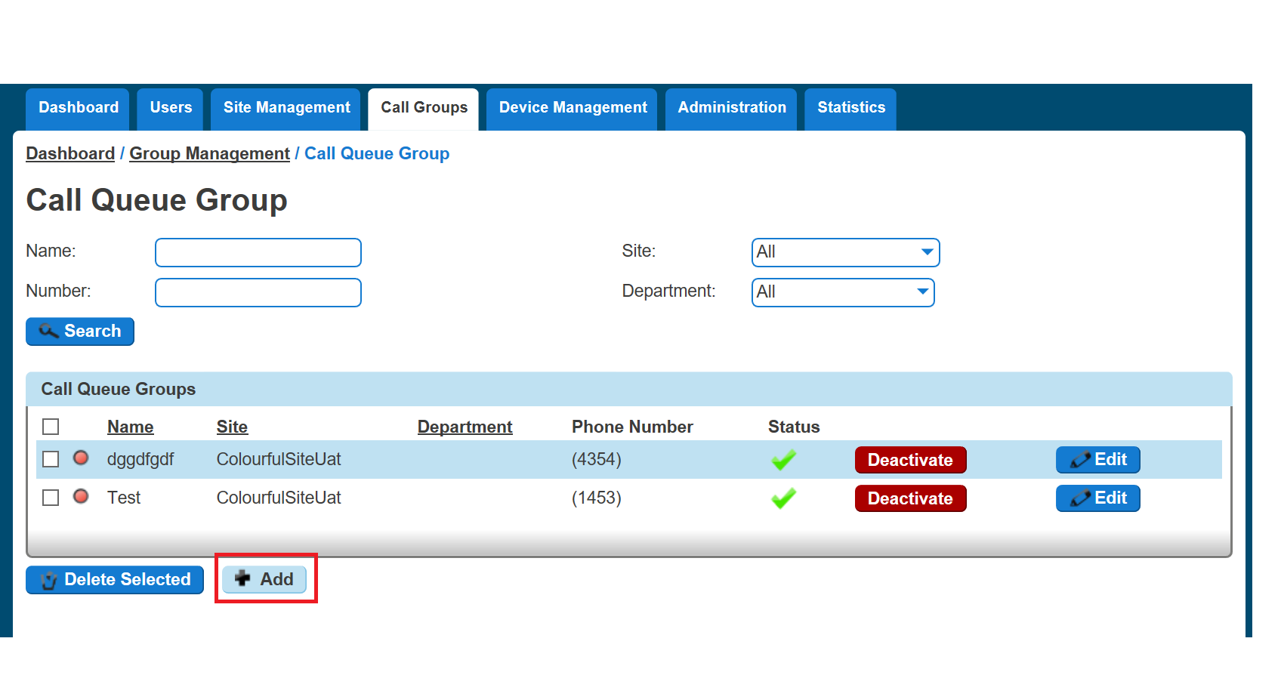Select the Call Groups tab
Viewport: 1281px width, 700px height.
[424, 108]
